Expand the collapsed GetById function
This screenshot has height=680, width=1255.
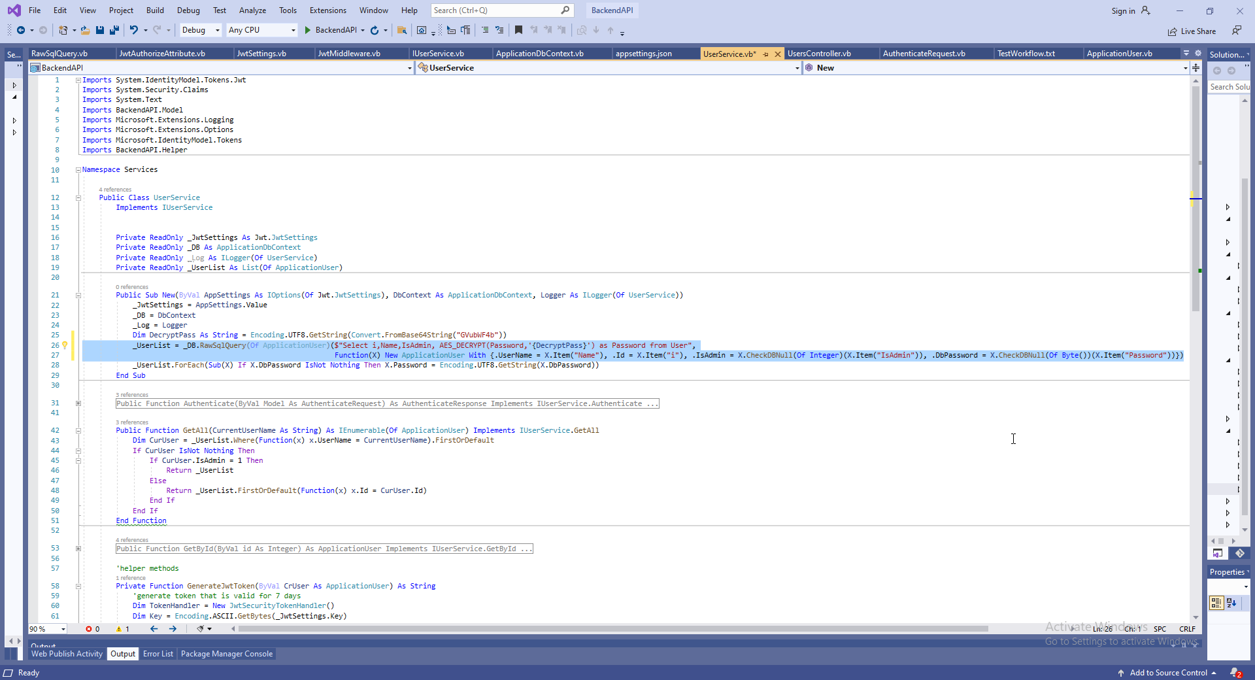point(78,549)
